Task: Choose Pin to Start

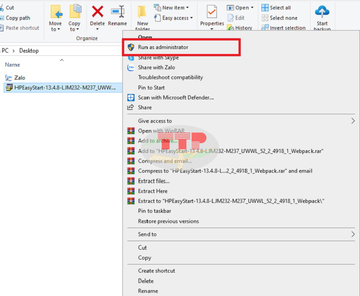Action: point(151,88)
